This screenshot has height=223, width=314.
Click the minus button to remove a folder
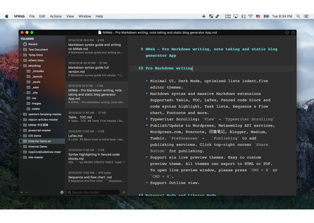[x=27, y=192]
